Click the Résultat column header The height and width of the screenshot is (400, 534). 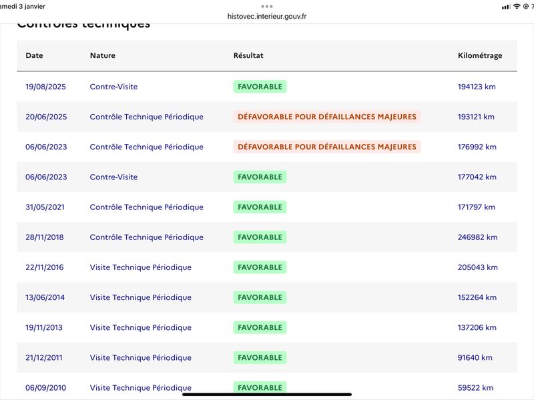pos(248,55)
